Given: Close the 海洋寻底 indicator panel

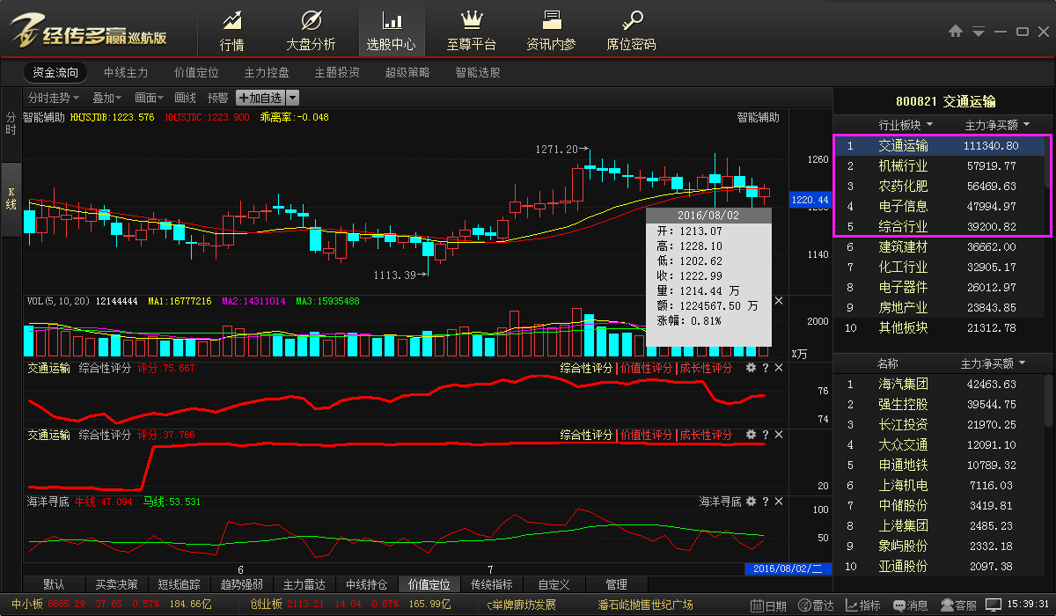Looking at the screenshot, I should point(779,501).
